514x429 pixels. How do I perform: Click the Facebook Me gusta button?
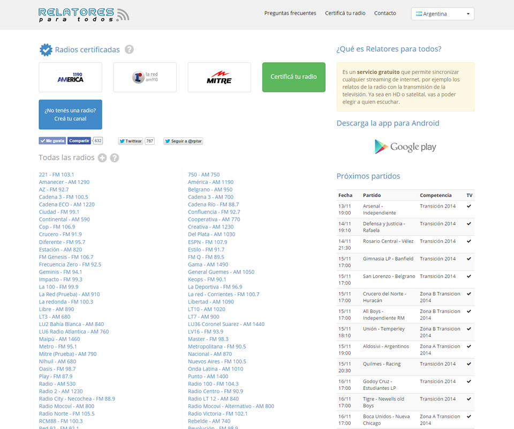[52, 141]
